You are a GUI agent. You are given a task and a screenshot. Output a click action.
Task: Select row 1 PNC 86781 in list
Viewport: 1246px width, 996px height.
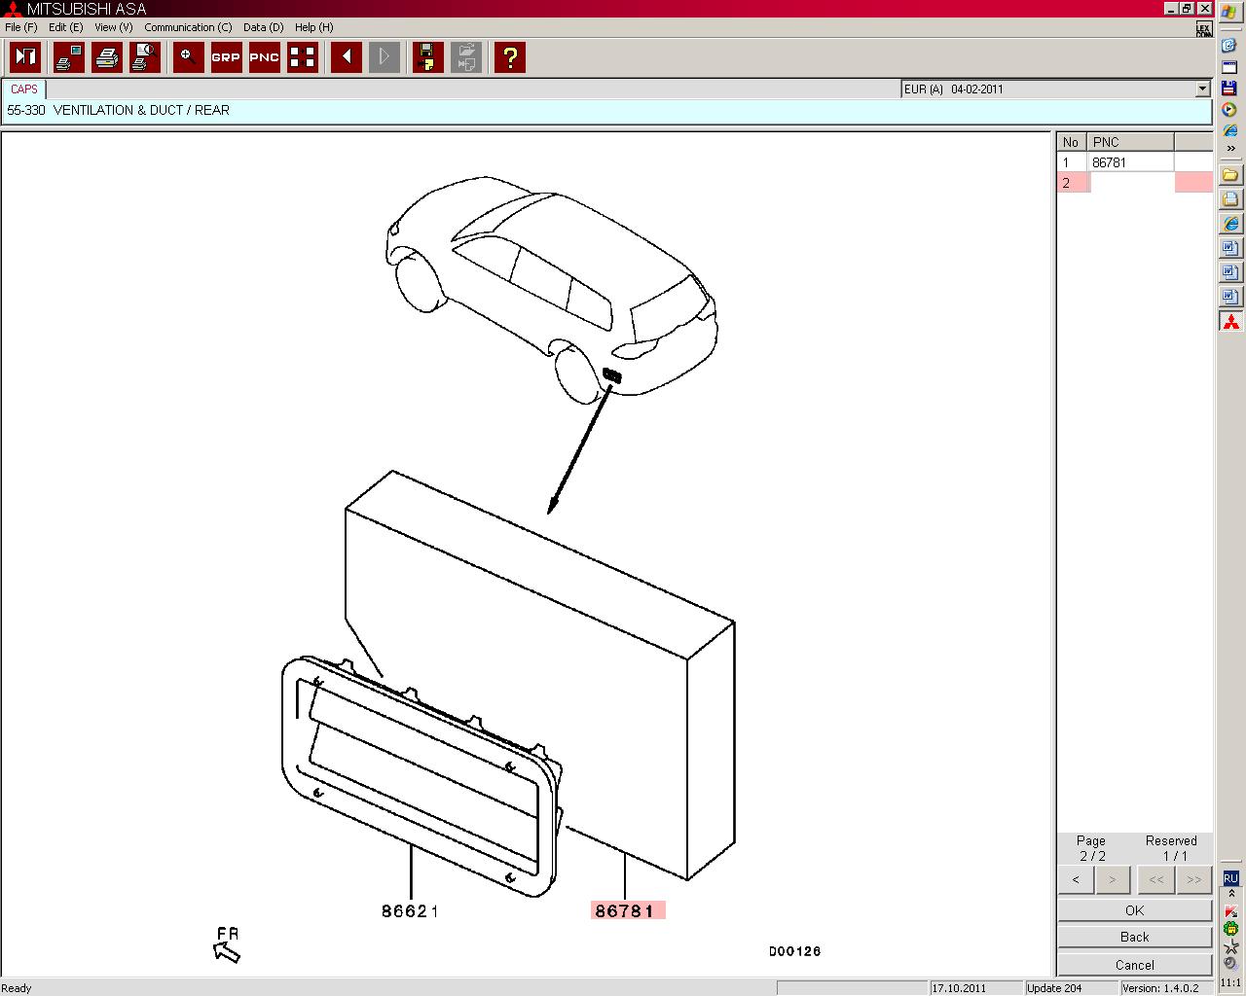(x=1110, y=162)
